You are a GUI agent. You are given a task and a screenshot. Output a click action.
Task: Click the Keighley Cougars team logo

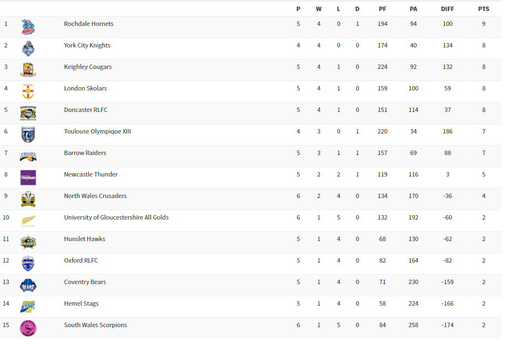click(28, 70)
